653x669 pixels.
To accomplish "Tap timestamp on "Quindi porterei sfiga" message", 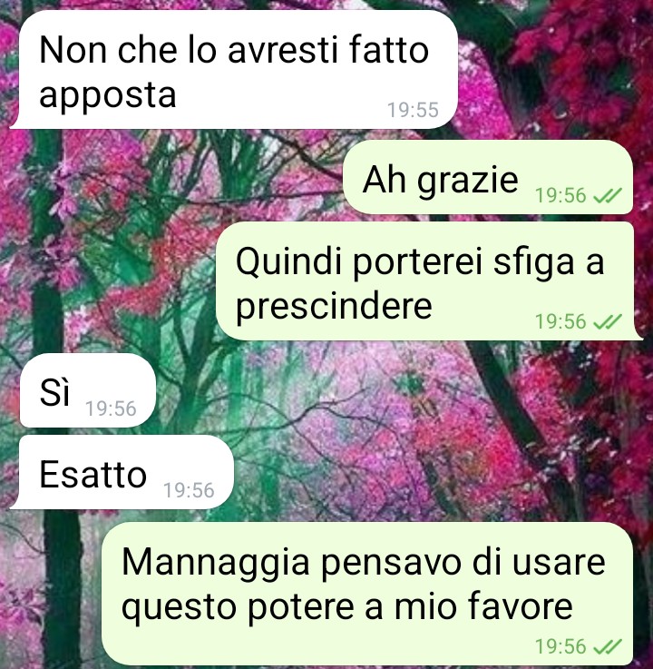I will click(x=560, y=321).
